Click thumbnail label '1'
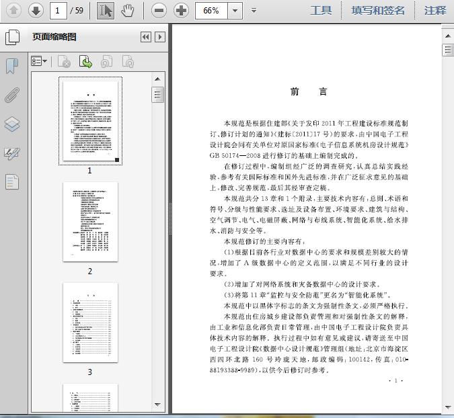The image size is (454, 418). (89, 171)
